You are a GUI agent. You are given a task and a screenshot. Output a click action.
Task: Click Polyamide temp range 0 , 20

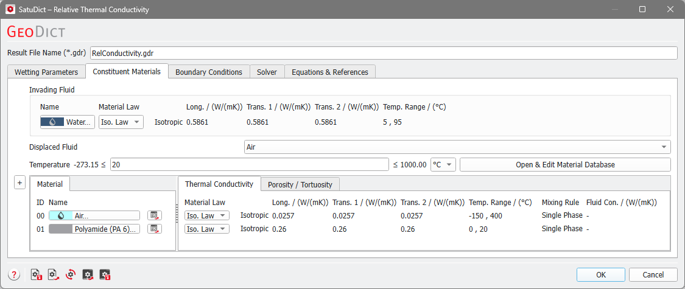(479, 229)
